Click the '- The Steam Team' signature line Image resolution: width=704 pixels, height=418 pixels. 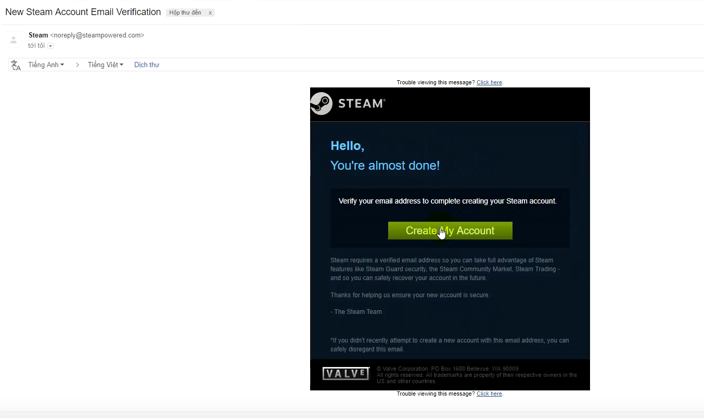tap(356, 311)
